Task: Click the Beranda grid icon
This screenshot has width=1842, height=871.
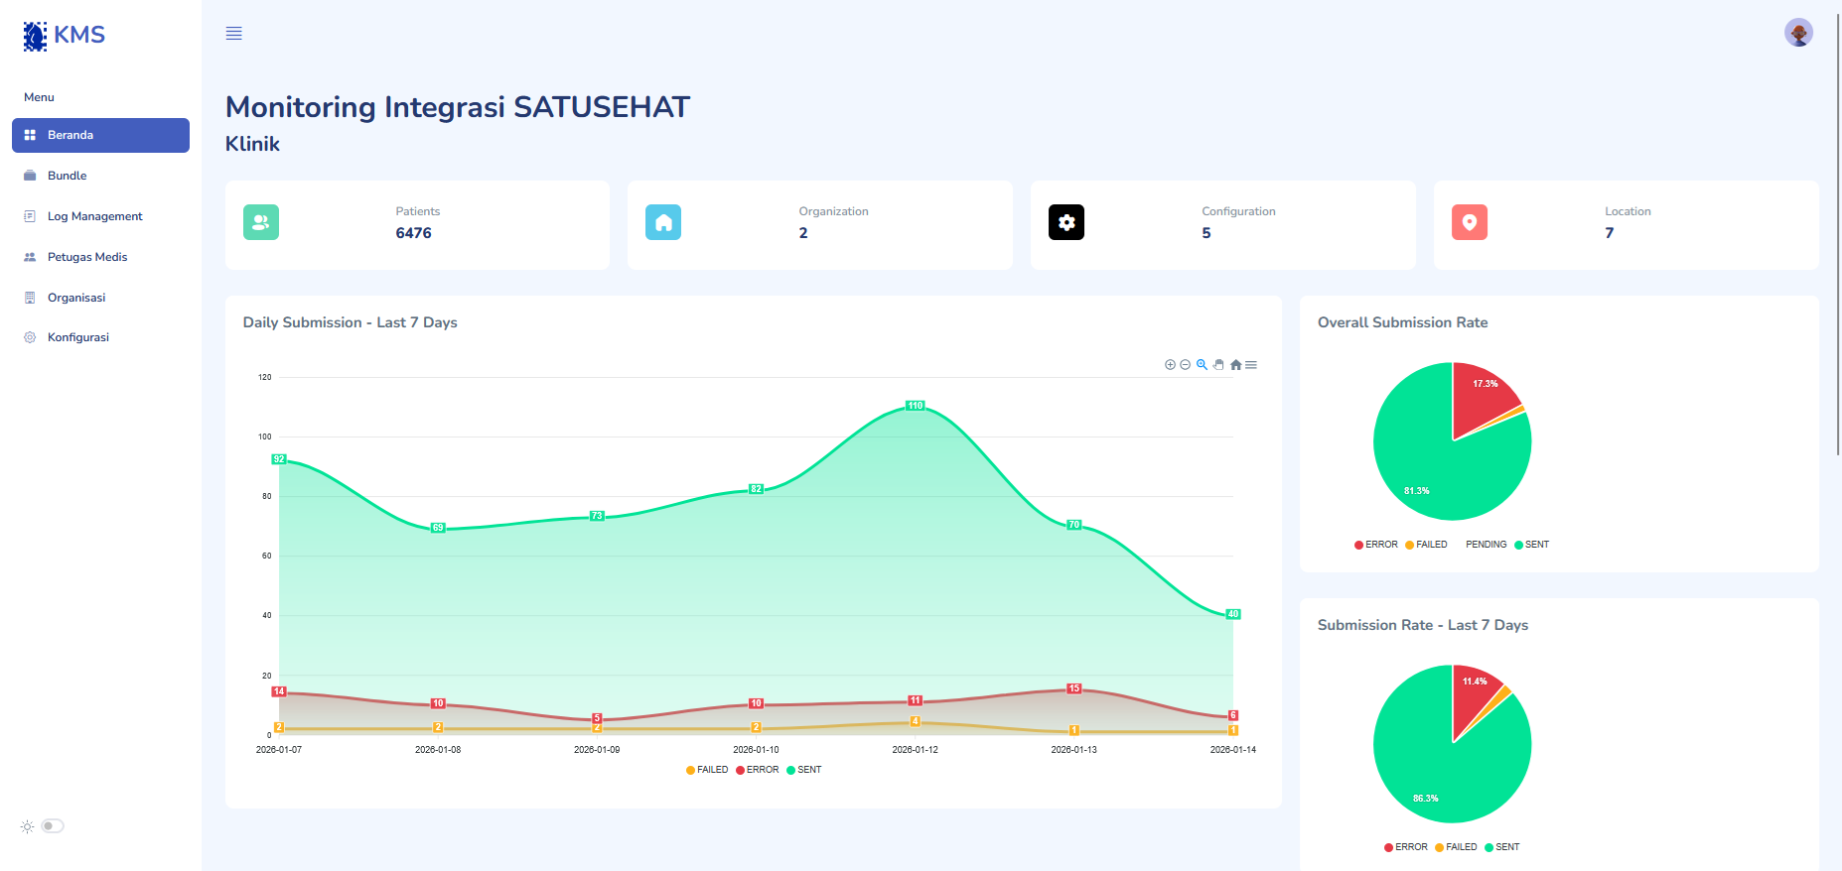Action: pyautogui.click(x=30, y=135)
